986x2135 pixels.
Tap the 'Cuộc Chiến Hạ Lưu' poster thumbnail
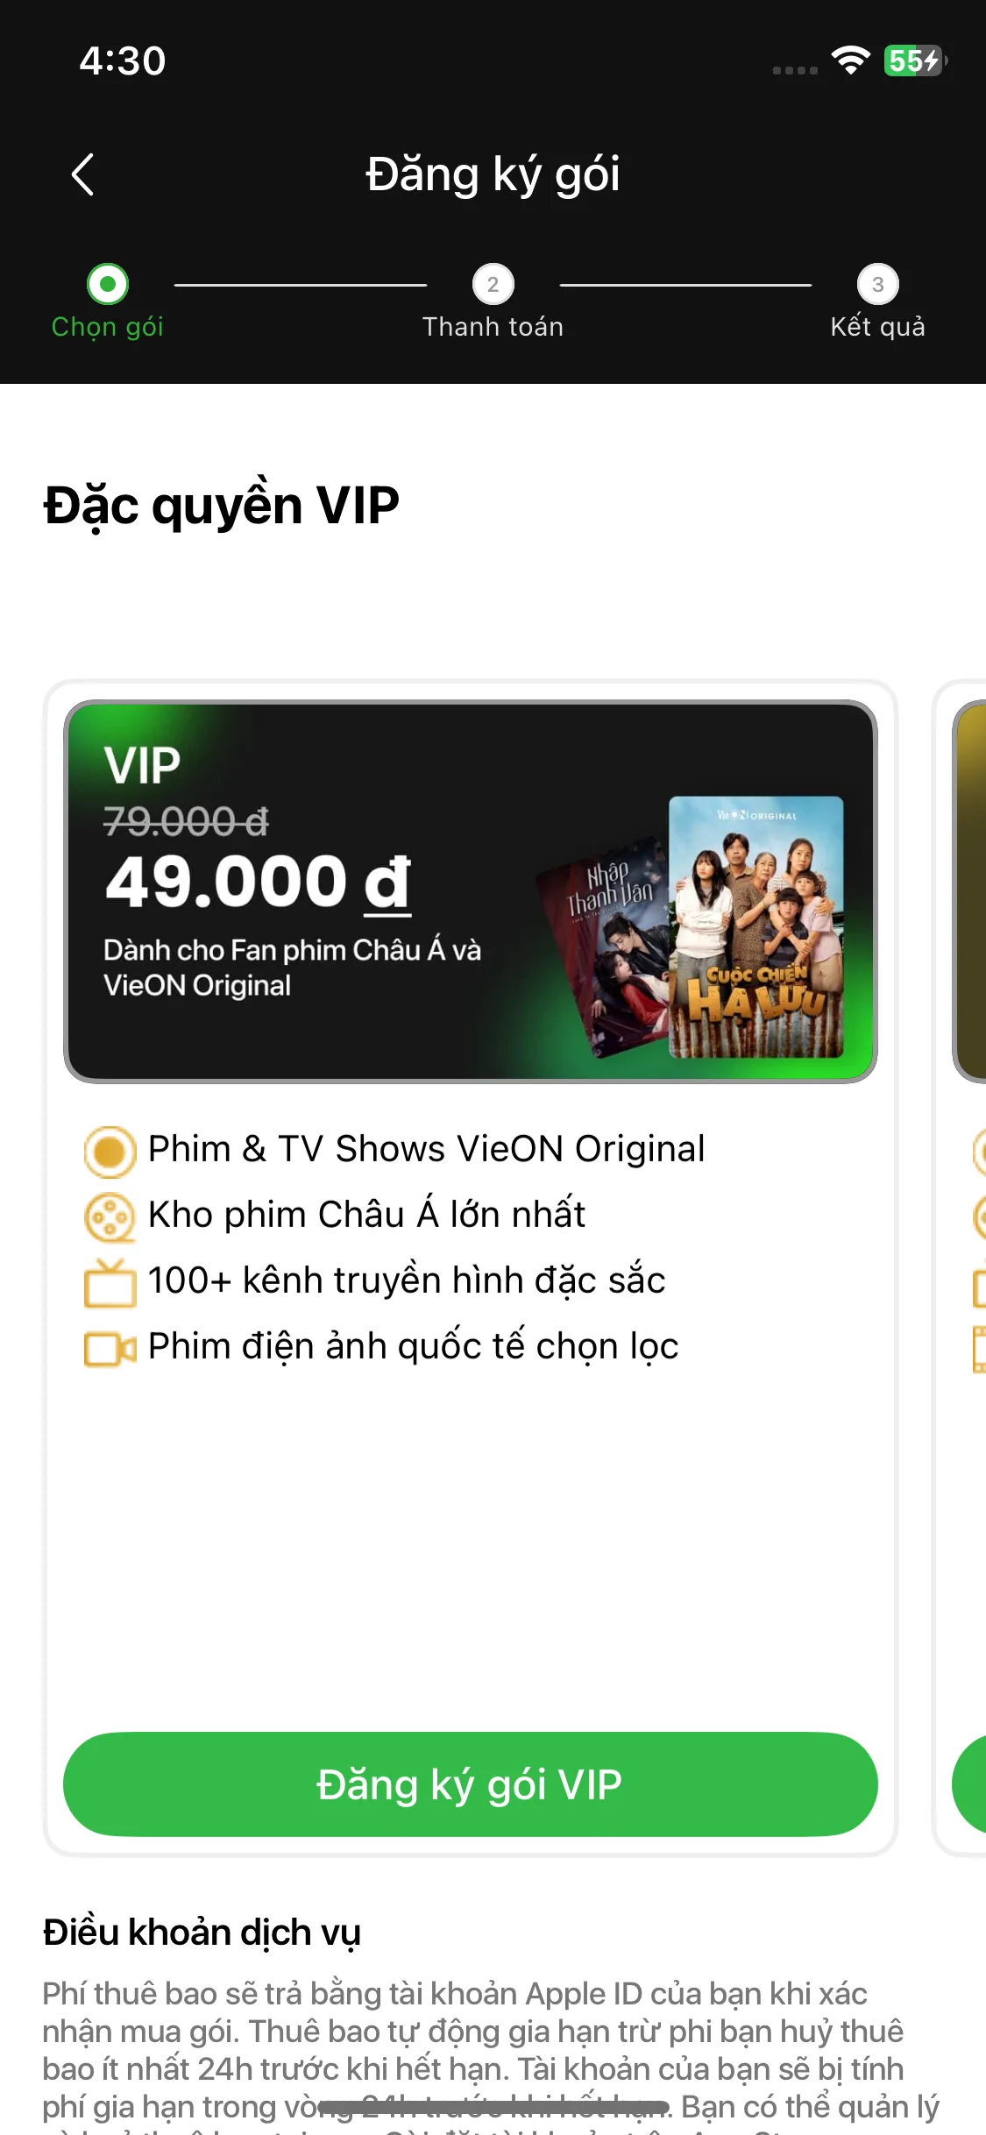[x=756, y=926]
